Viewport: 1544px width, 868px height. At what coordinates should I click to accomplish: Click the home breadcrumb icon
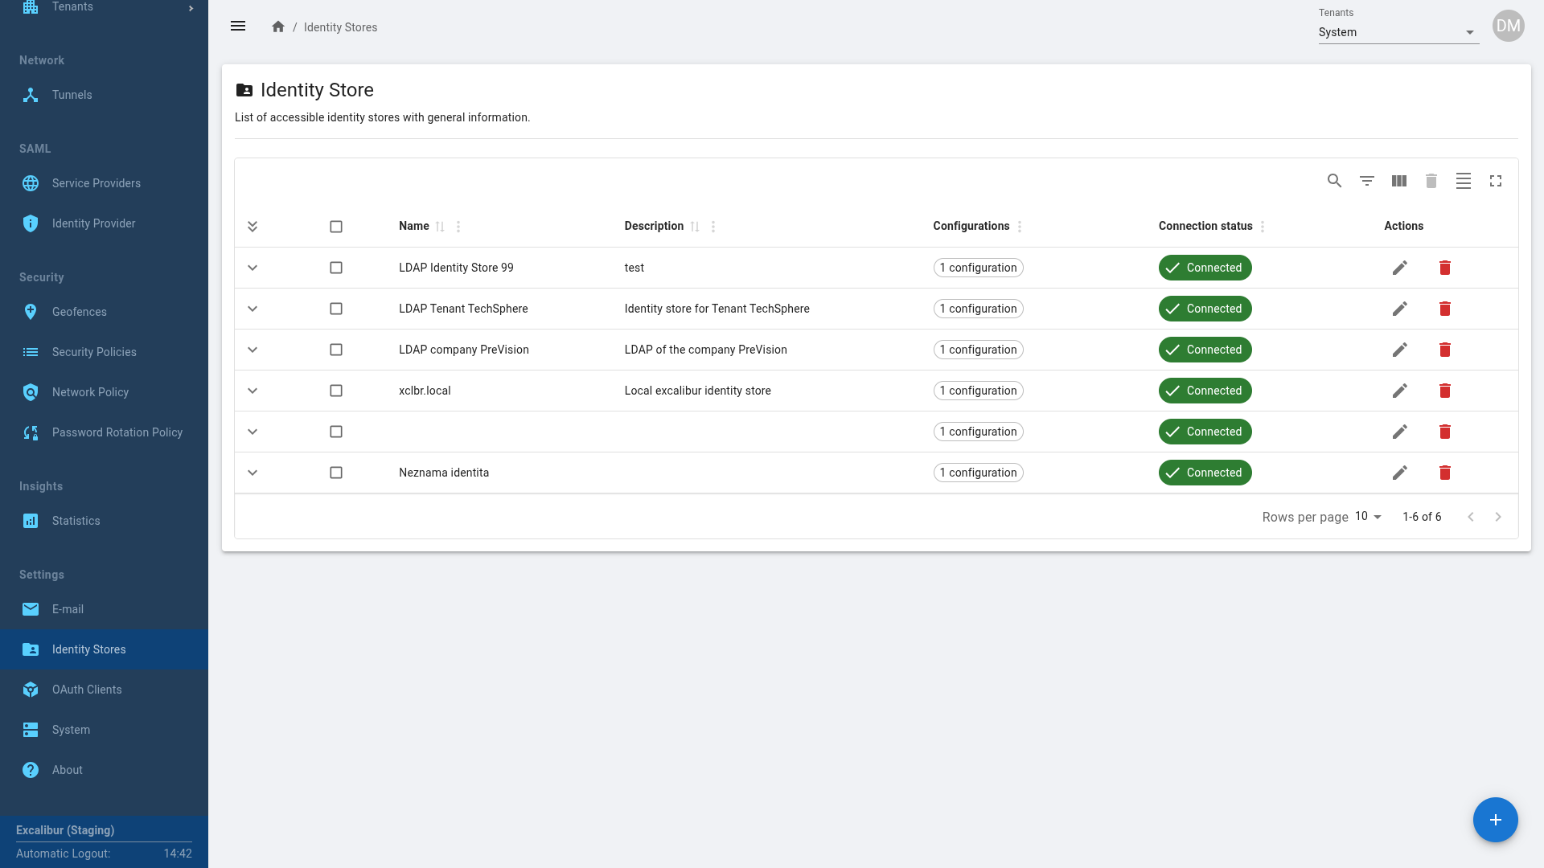pyautogui.click(x=278, y=27)
